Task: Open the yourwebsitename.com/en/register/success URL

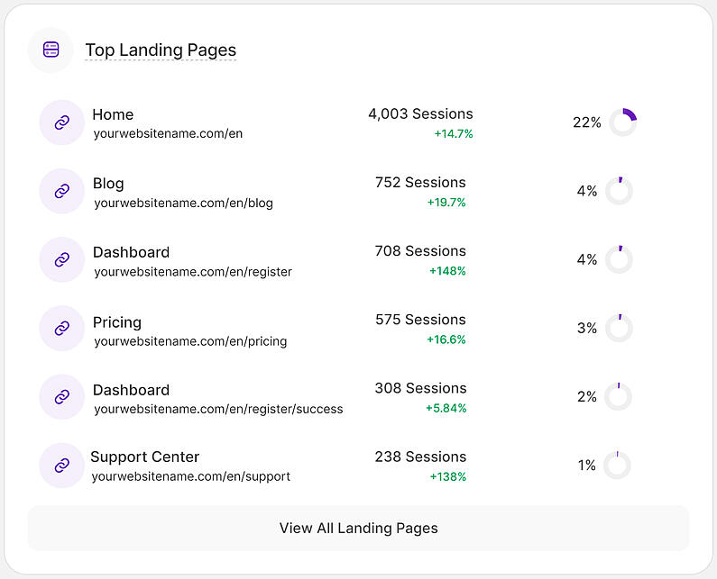Action: 218,409
